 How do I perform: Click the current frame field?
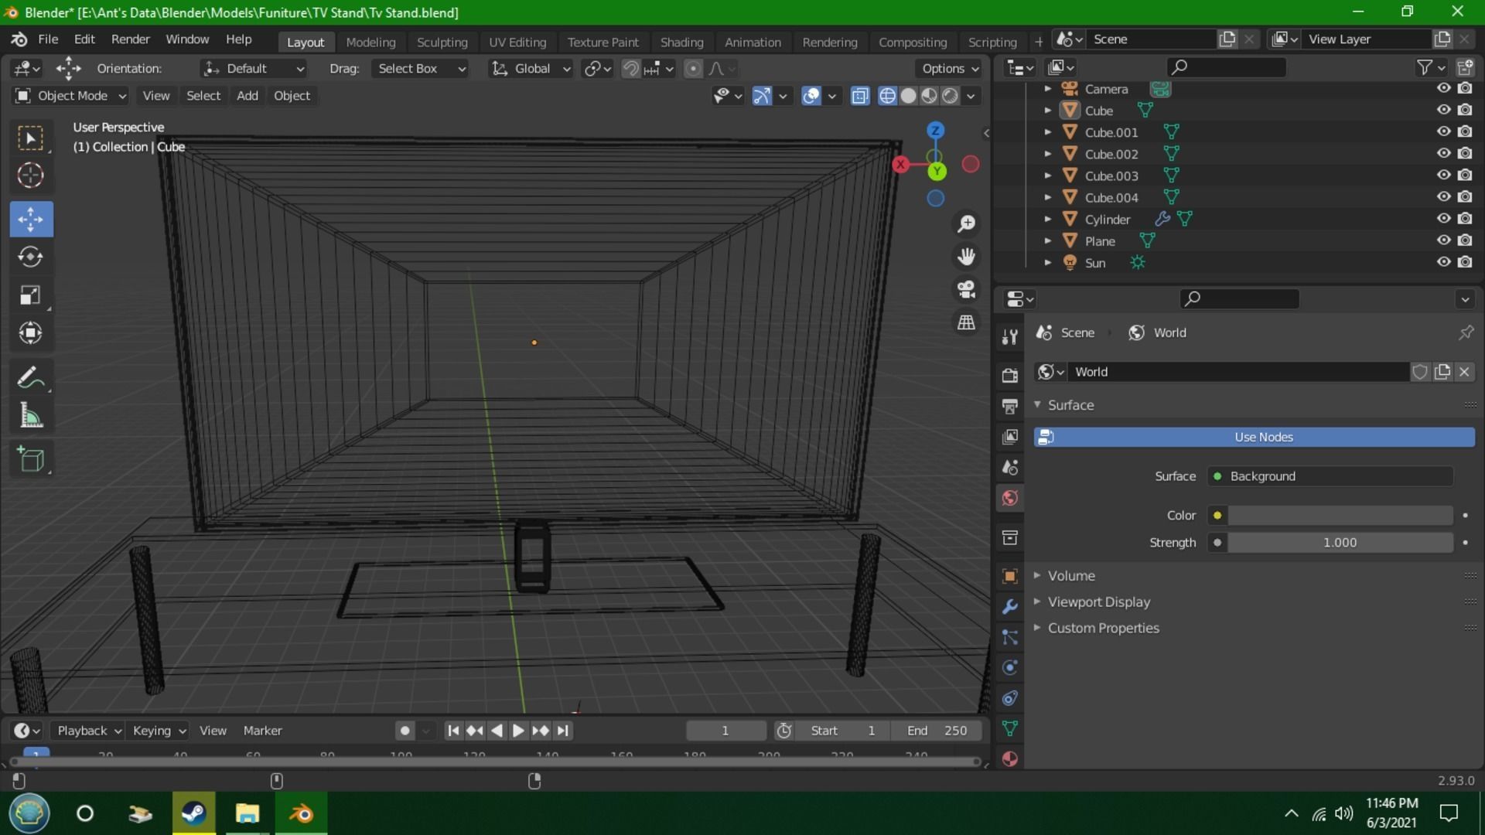[725, 731]
